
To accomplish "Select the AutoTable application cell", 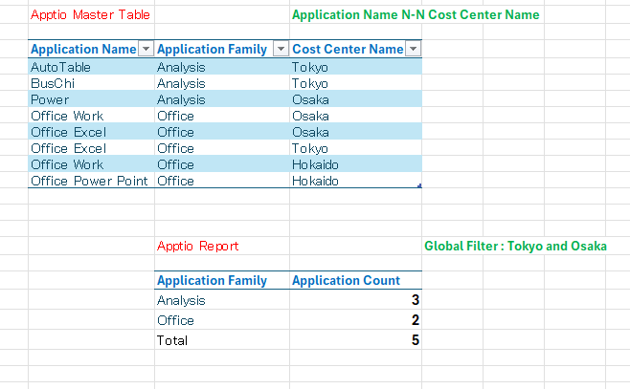I will (59, 67).
